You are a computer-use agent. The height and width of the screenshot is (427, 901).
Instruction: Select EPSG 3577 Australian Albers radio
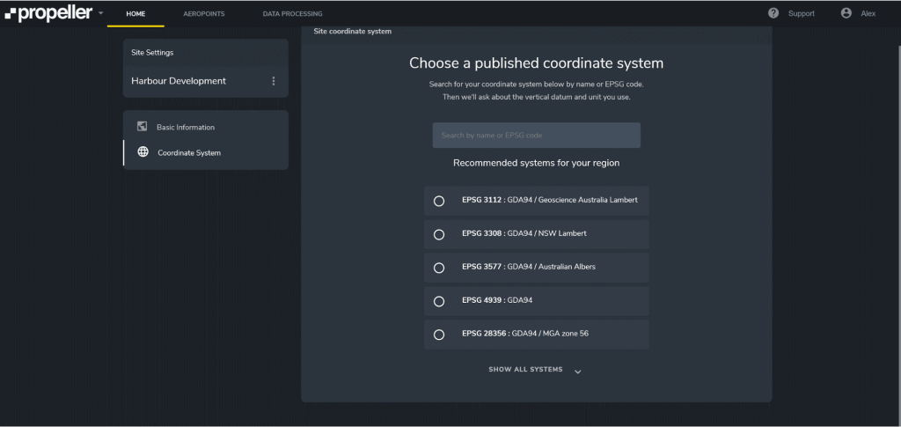point(439,268)
